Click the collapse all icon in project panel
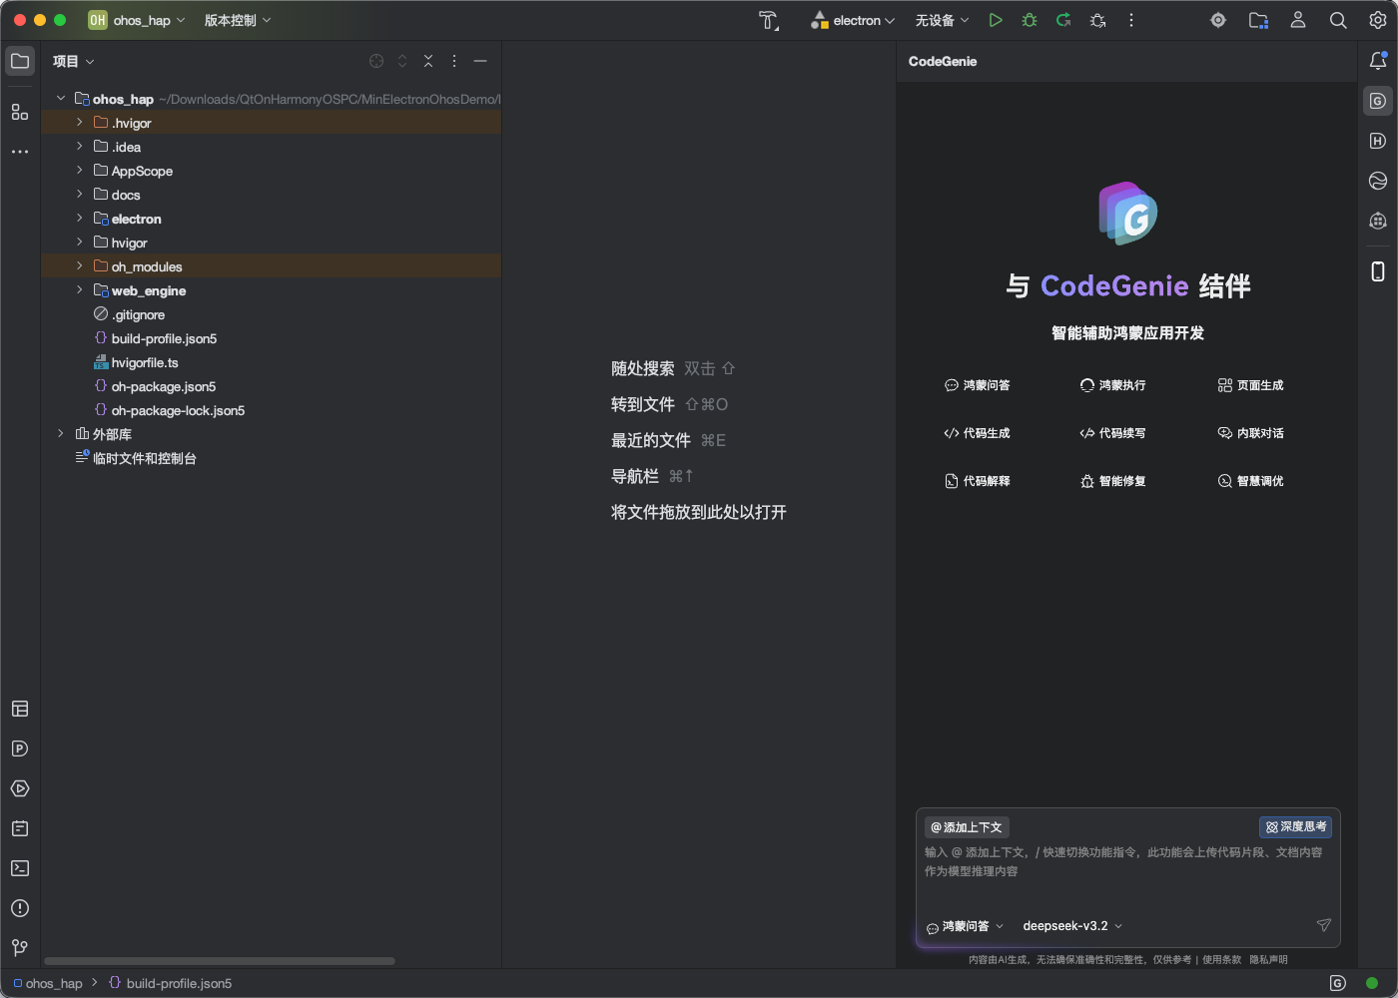1398x998 pixels. 428,61
